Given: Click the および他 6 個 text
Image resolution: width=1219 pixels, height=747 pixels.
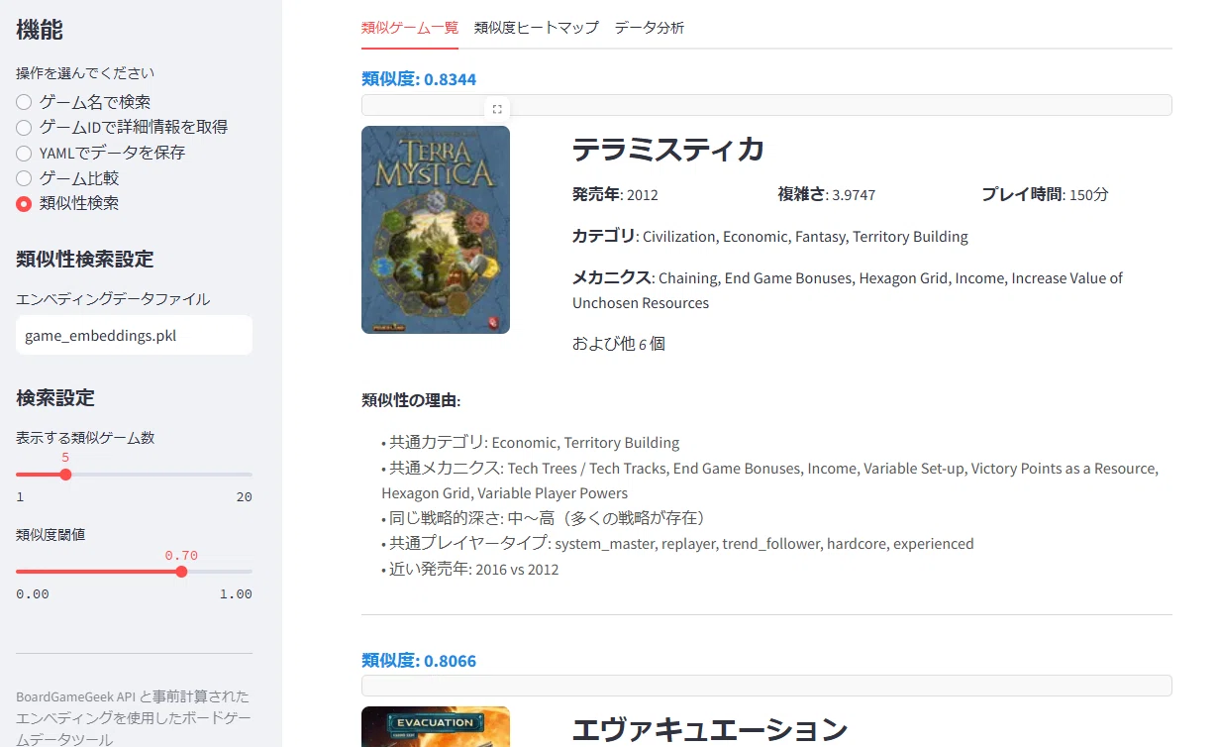Looking at the screenshot, I should (619, 344).
